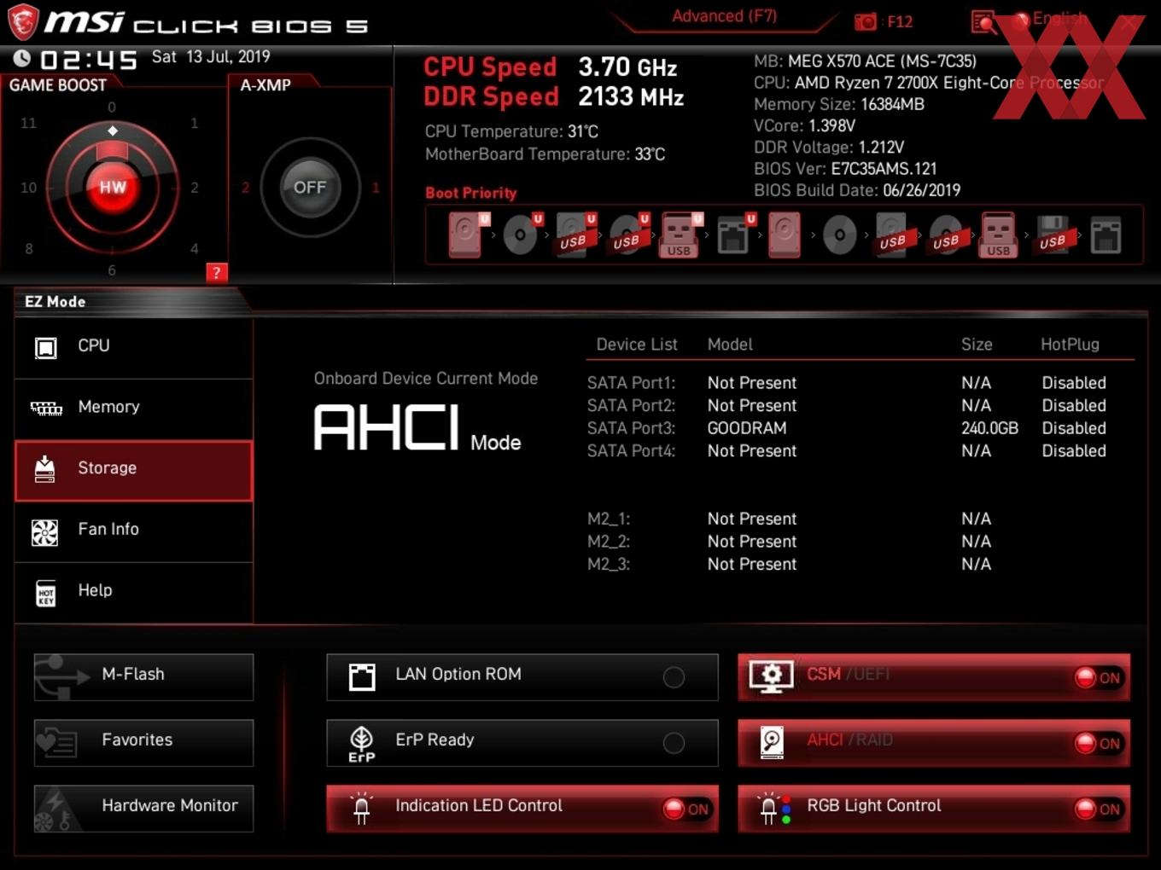Open the Help hotkey section
This screenshot has height=870, width=1161.
click(134, 591)
